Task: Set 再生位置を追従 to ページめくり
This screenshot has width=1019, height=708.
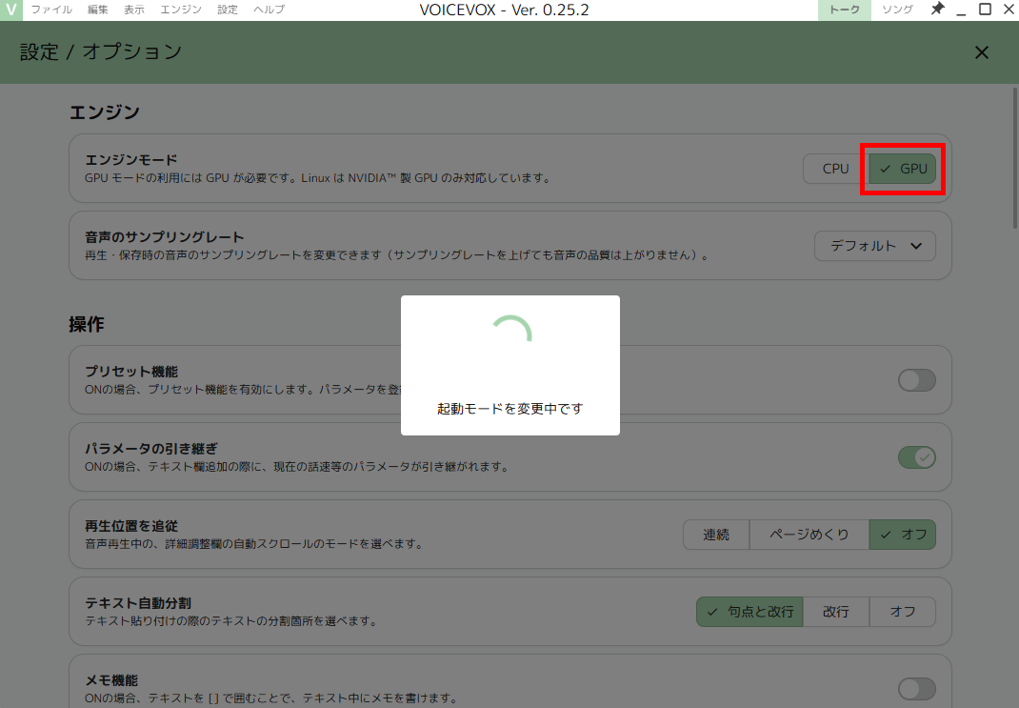Action: point(809,536)
